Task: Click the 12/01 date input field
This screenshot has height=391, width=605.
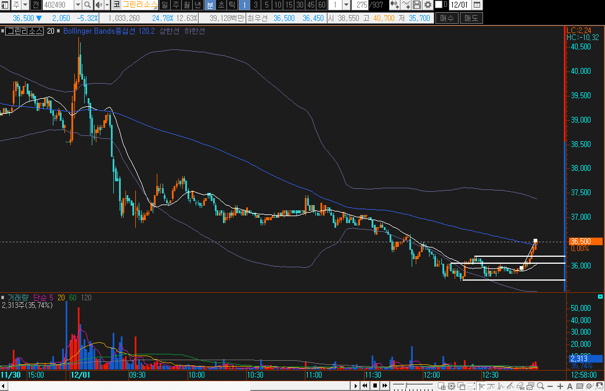Action: (x=460, y=5)
